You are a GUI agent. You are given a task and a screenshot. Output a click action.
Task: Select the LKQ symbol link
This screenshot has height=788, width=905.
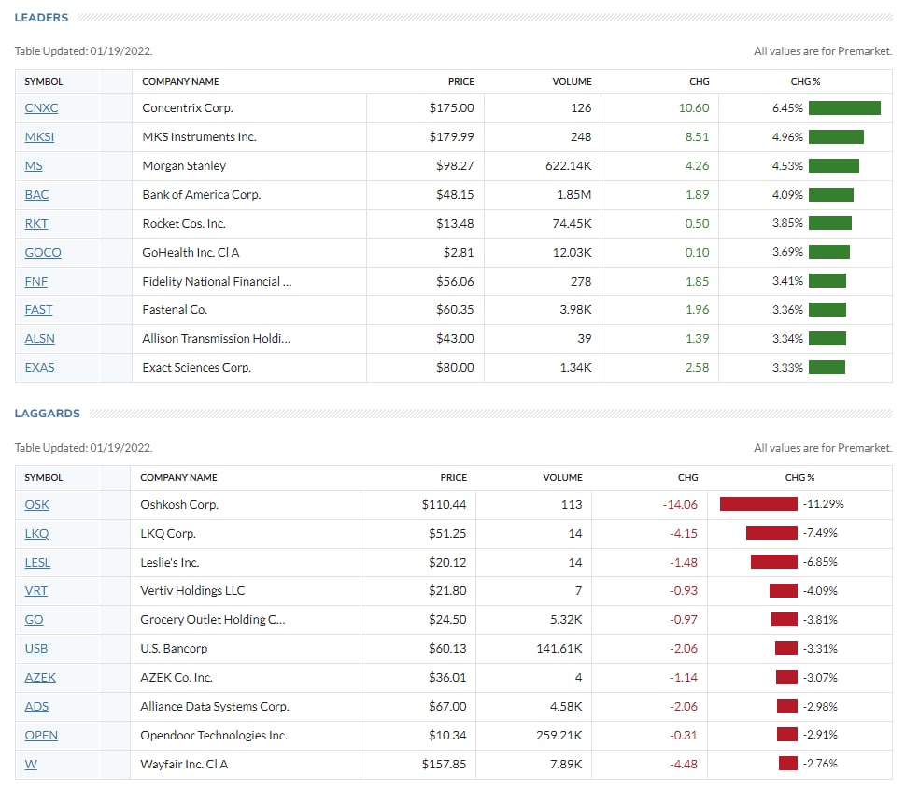[x=36, y=534]
